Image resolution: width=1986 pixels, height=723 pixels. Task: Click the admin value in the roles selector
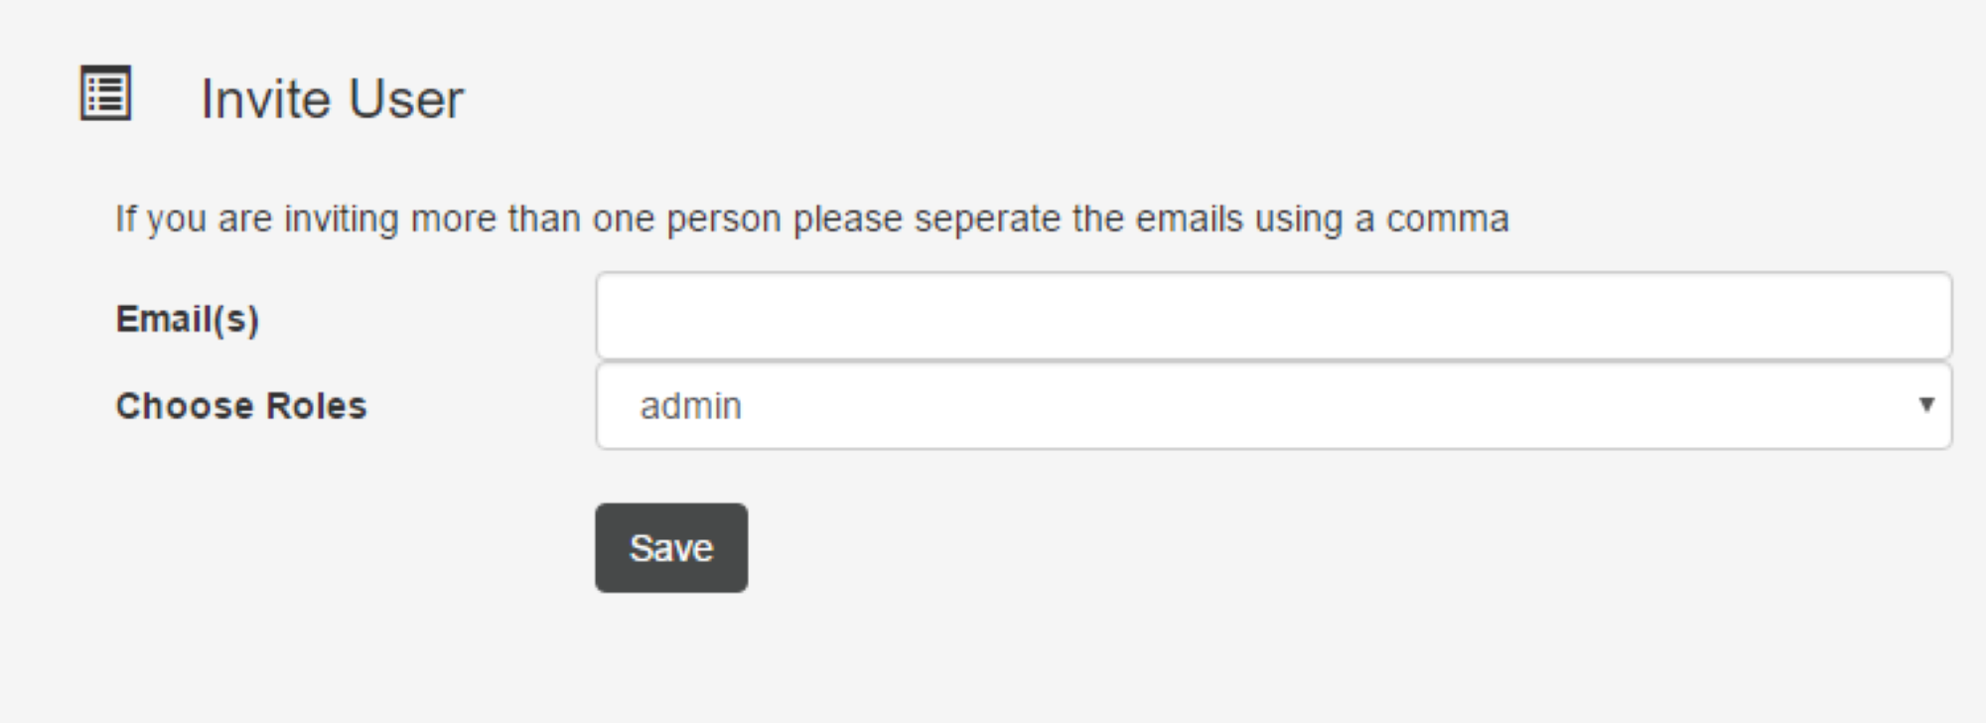coord(691,405)
